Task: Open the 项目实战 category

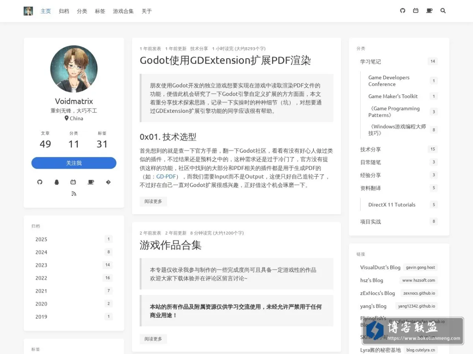Action: pos(399,221)
